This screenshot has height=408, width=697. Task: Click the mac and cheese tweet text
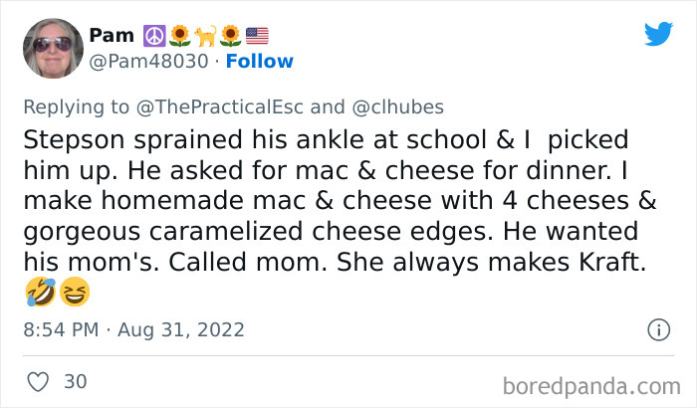[x=339, y=199]
